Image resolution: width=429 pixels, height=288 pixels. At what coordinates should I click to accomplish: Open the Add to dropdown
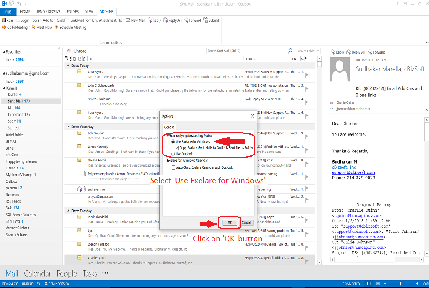[49, 20]
